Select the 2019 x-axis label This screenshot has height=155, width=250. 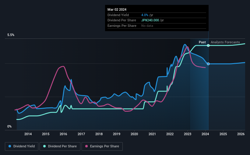pos(117,134)
